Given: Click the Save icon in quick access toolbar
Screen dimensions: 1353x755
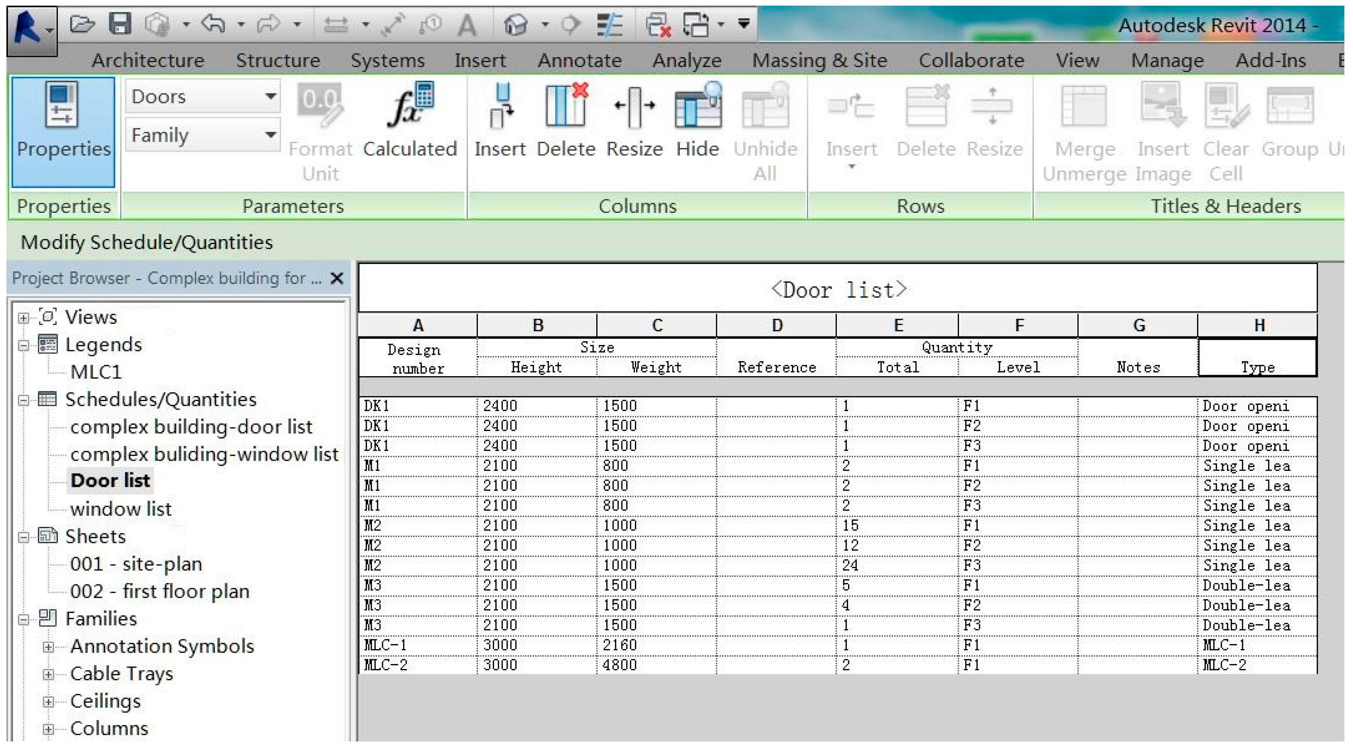Looking at the screenshot, I should click(120, 24).
